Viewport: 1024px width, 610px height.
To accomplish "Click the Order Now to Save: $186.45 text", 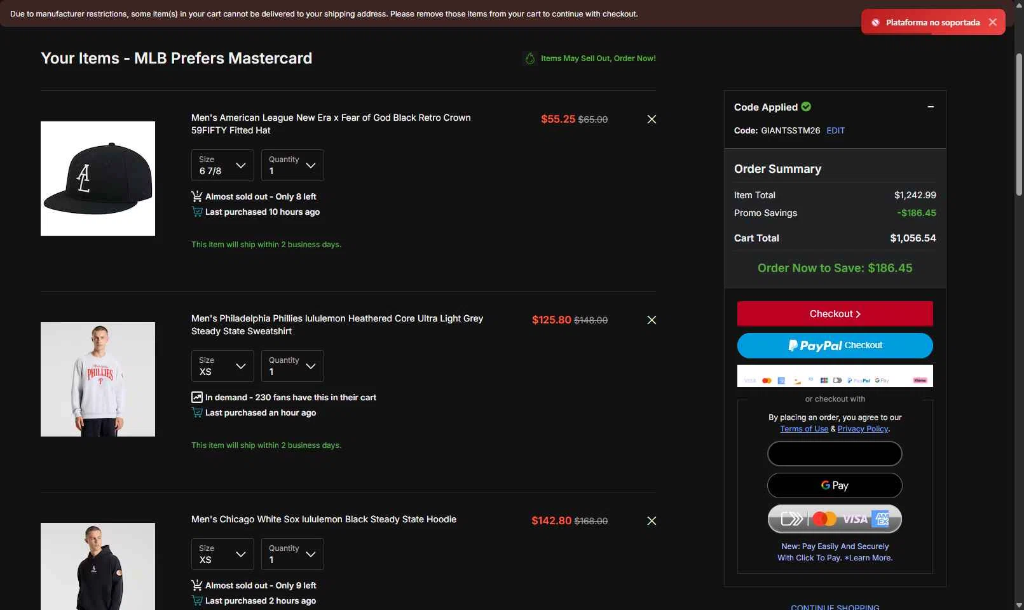I will pos(835,268).
